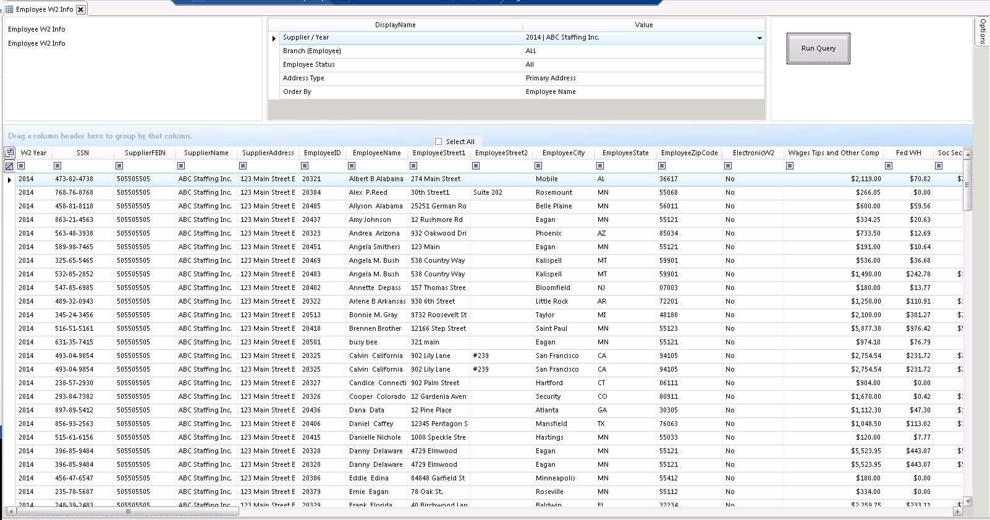Viewport: 990px width, 520px height.
Task: Open filter operator icon under EmployeeCity column
Action: (x=538, y=166)
